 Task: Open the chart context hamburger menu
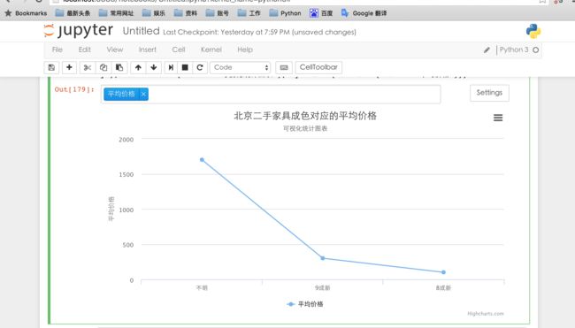(x=498, y=118)
